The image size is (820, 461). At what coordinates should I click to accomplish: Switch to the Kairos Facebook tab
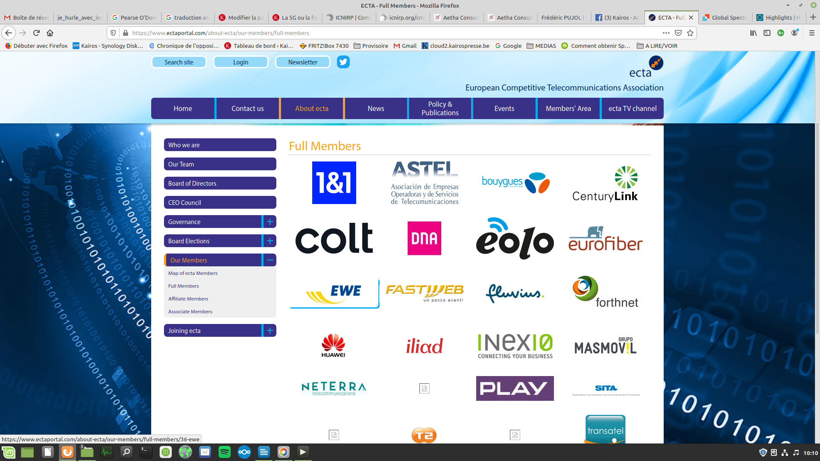click(x=618, y=18)
